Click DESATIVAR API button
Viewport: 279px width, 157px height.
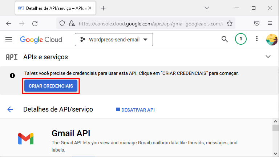(x=136, y=110)
